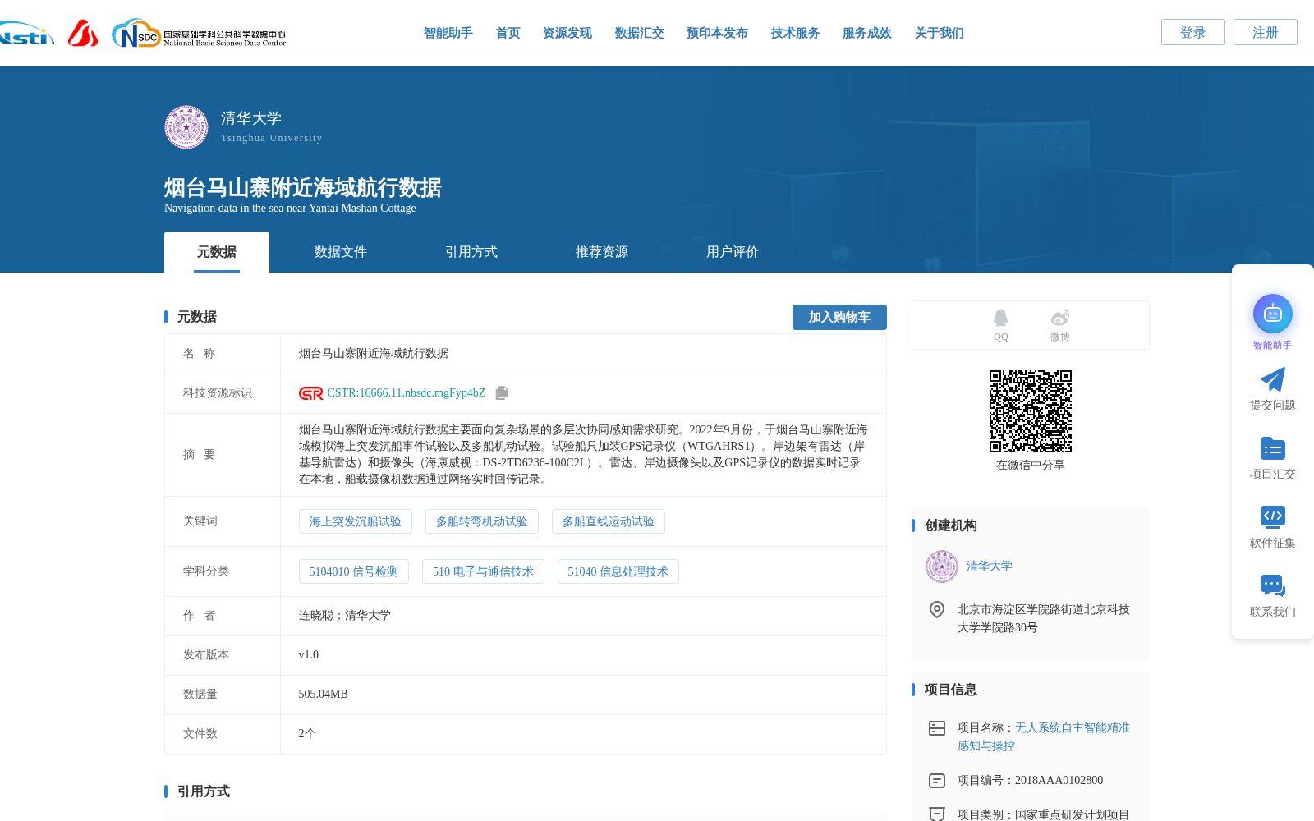The width and height of the screenshot is (1314, 821).
Task: Click keyword tag 多船转弯机动试验
Action: click(x=481, y=521)
